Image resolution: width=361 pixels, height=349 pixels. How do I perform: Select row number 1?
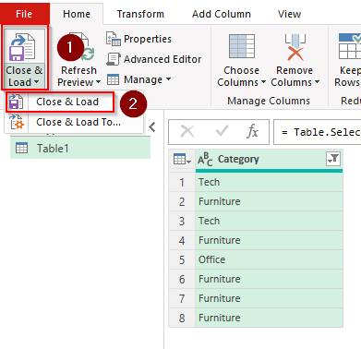(182, 182)
